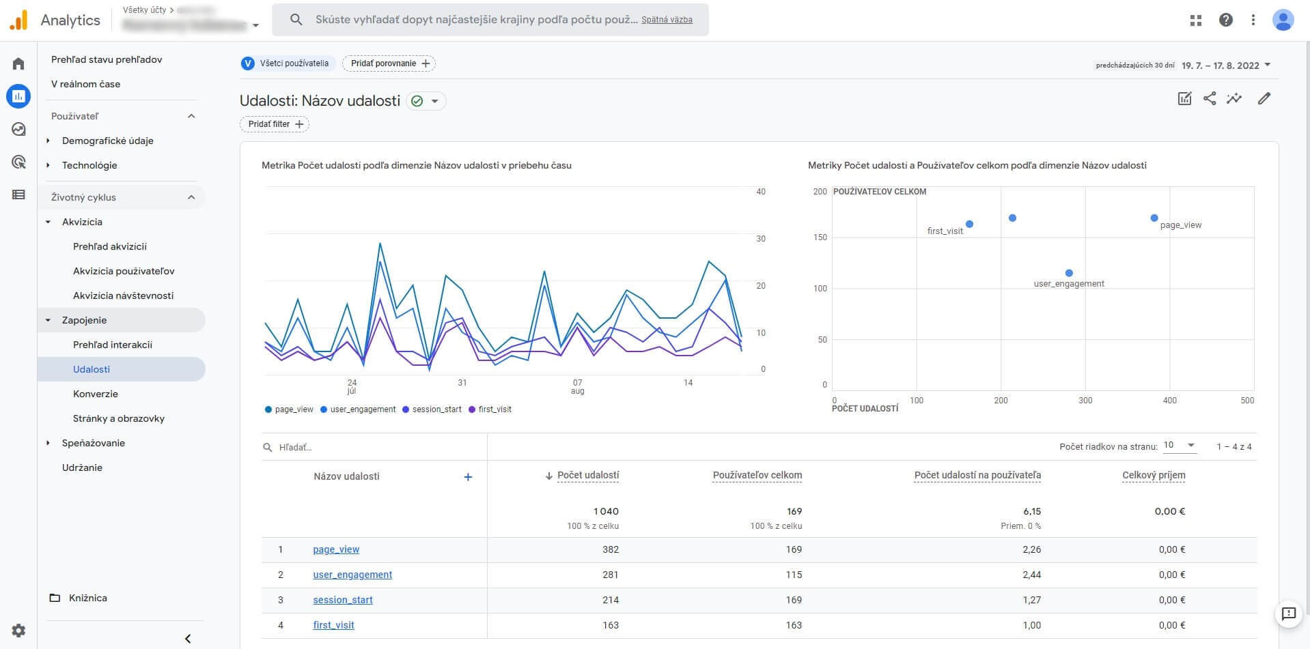Image resolution: width=1310 pixels, height=649 pixels.
Task: Expand Technológie tree item
Action: [x=48, y=165]
